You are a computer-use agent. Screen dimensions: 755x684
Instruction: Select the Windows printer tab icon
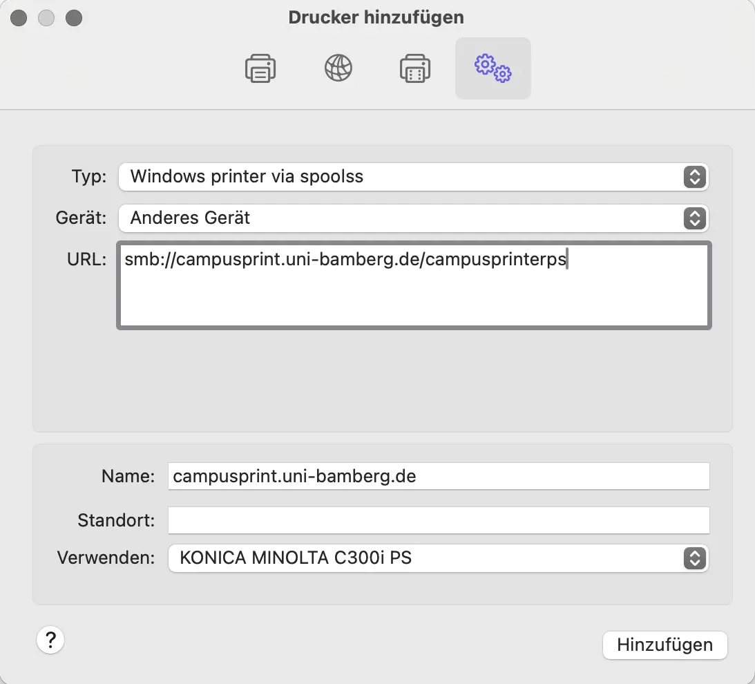(415, 68)
